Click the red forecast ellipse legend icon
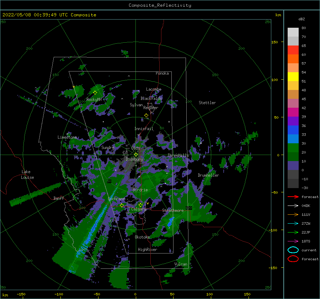This screenshot has width=320, height=299. [x=293, y=259]
